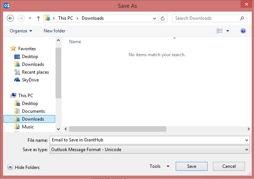Select This PC in the address path
254x179 pixels.
(x=66, y=18)
